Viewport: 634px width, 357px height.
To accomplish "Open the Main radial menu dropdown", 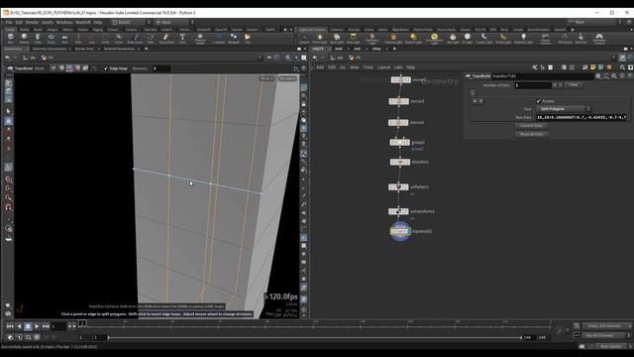I will (174, 22).
